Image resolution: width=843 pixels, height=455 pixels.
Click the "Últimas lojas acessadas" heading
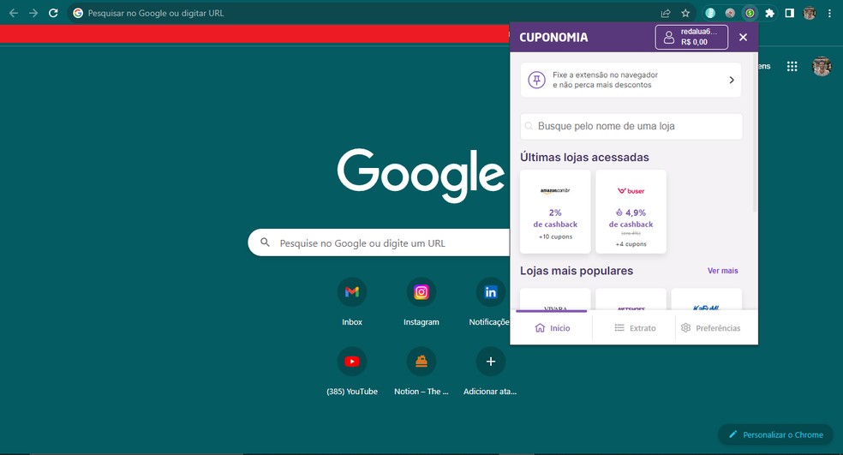point(584,157)
